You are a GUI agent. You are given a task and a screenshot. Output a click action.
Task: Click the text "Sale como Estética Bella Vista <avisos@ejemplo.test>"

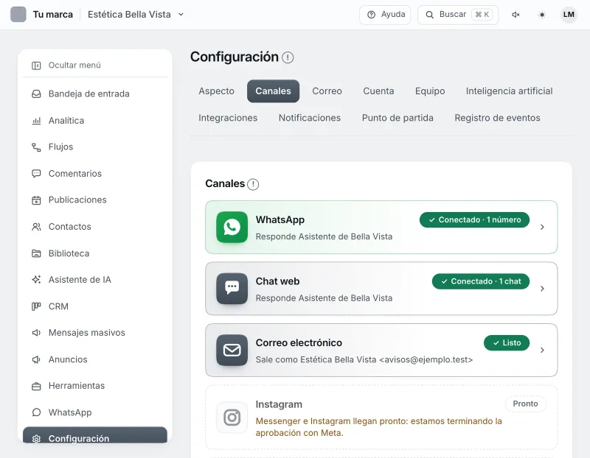(x=364, y=360)
